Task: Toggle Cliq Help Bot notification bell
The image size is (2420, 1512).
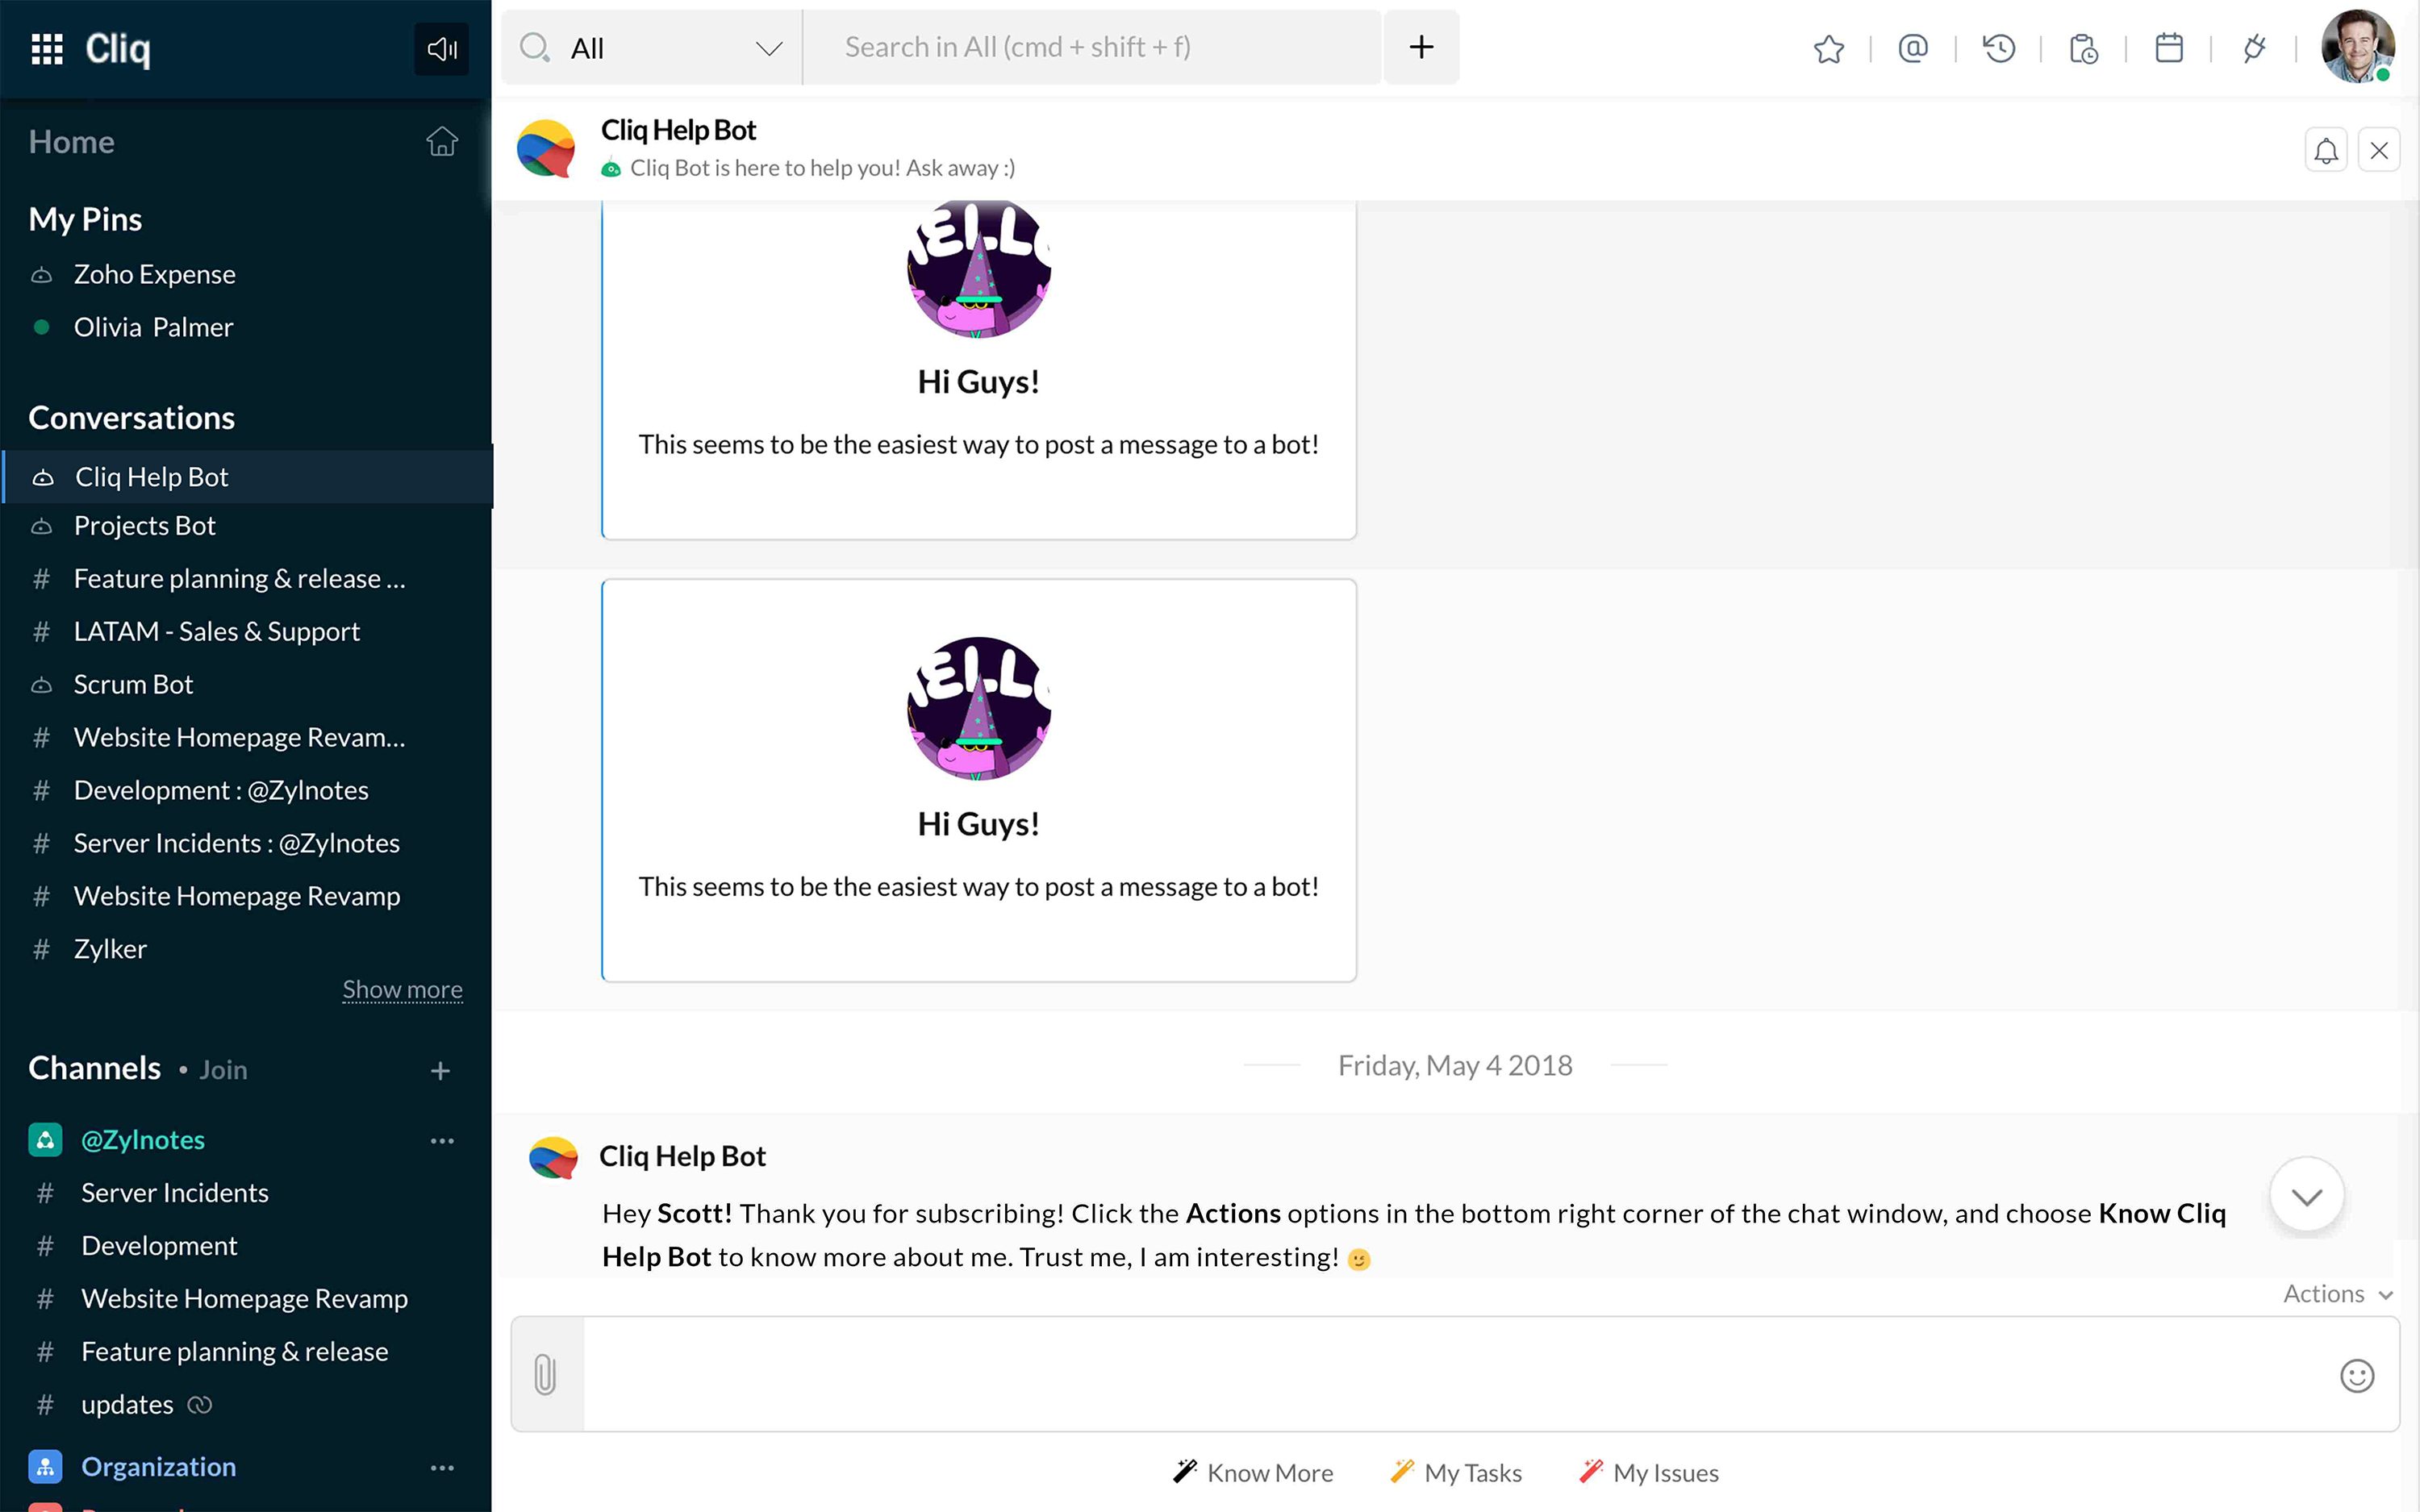Action: [x=2326, y=151]
